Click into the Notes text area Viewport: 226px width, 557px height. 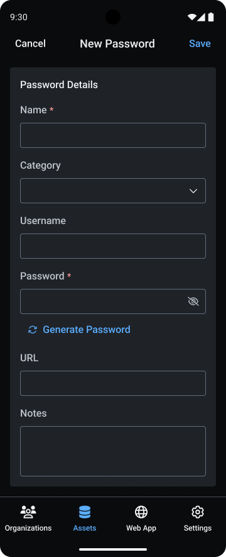click(113, 451)
